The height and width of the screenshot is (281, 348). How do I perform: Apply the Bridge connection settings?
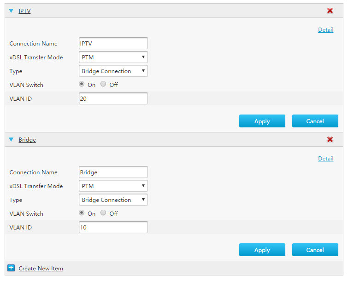pos(262,250)
